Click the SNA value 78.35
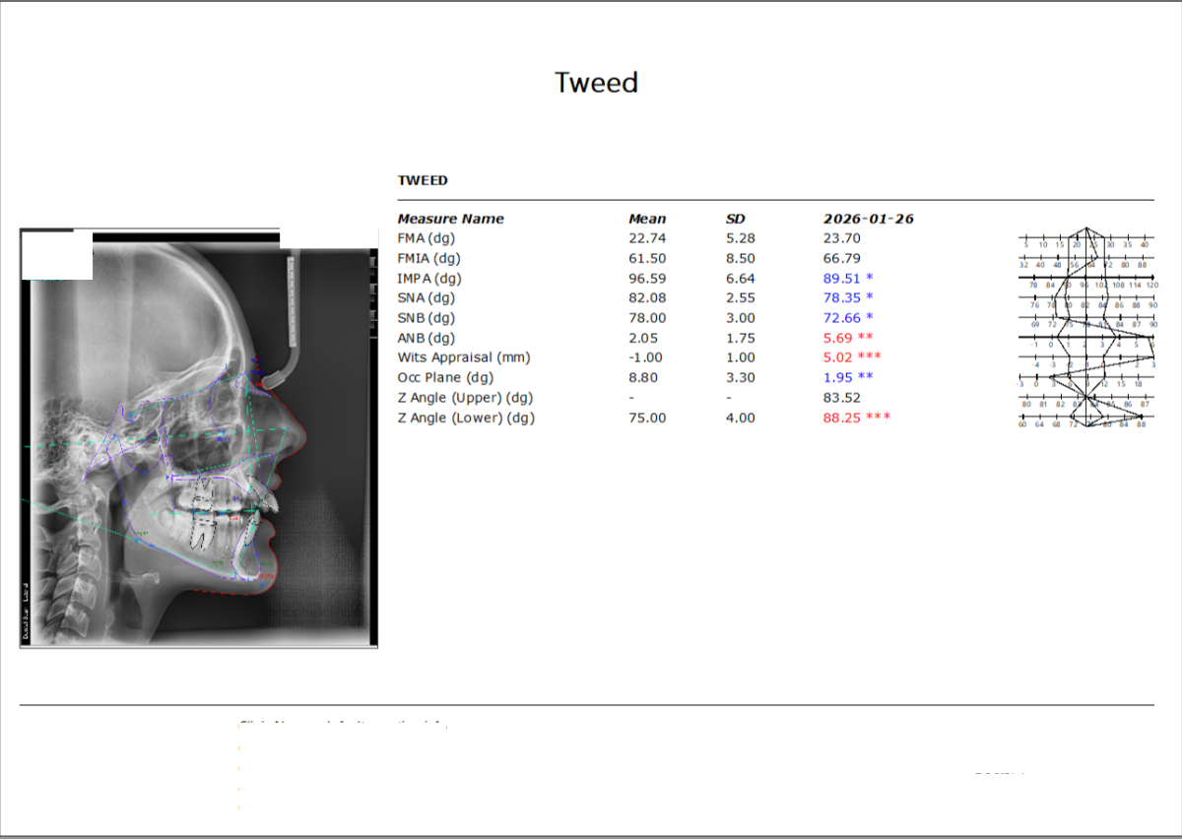This screenshot has width=1182, height=840. 841,298
